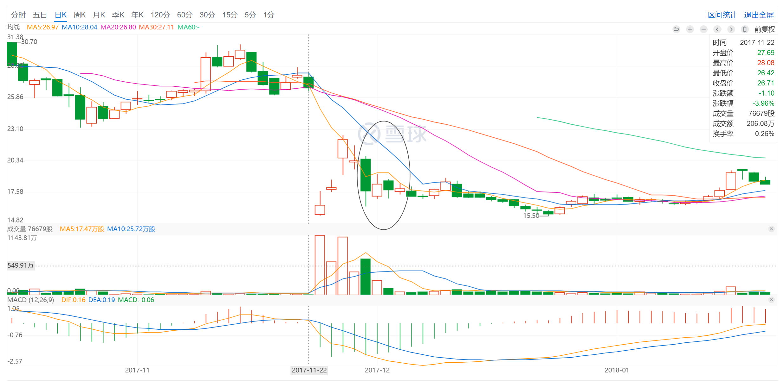Image resolution: width=784 pixels, height=381 pixels.
Task: Zoom in chart with plus icon
Action: click(x=690, y=29)
